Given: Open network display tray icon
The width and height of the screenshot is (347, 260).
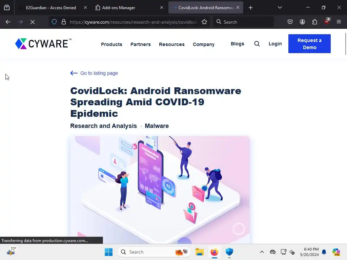Looking at the screenshot, I should click(x=284, y=252).
